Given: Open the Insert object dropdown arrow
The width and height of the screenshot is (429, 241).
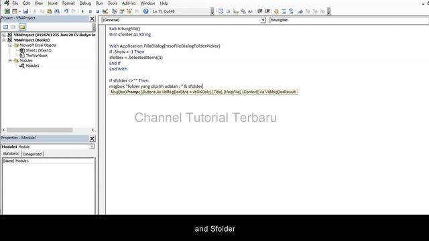Looking at the screenshot, I should pyautogui.click(x=19, y=11).
